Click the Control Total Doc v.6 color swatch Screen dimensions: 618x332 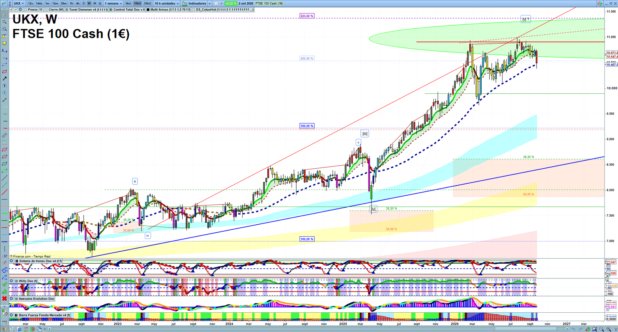[110, 9]
